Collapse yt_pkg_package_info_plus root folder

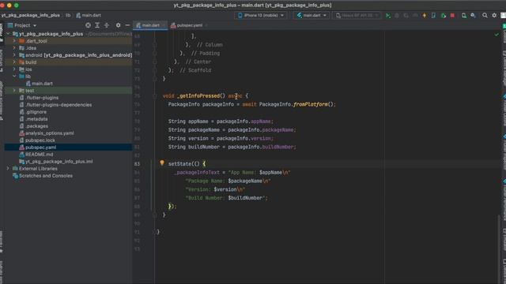[x=9, y=34]
